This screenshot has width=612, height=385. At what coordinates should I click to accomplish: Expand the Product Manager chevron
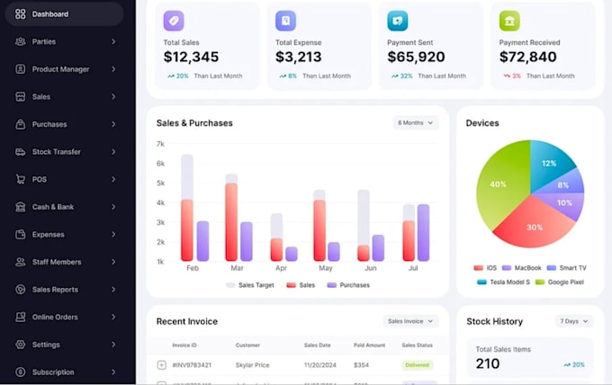tap(113, 69)
